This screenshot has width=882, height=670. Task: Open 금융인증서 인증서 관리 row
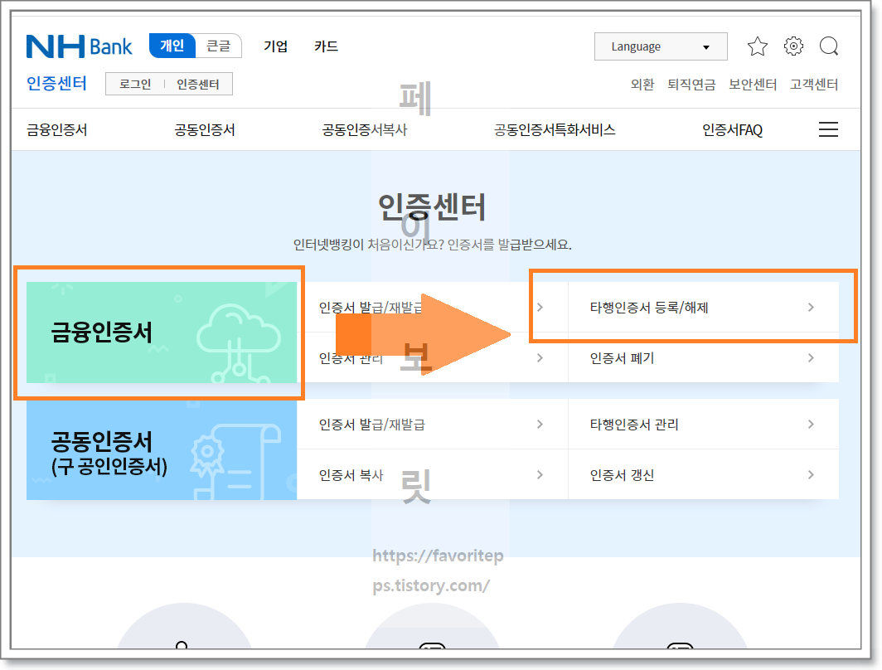(432, 357)
